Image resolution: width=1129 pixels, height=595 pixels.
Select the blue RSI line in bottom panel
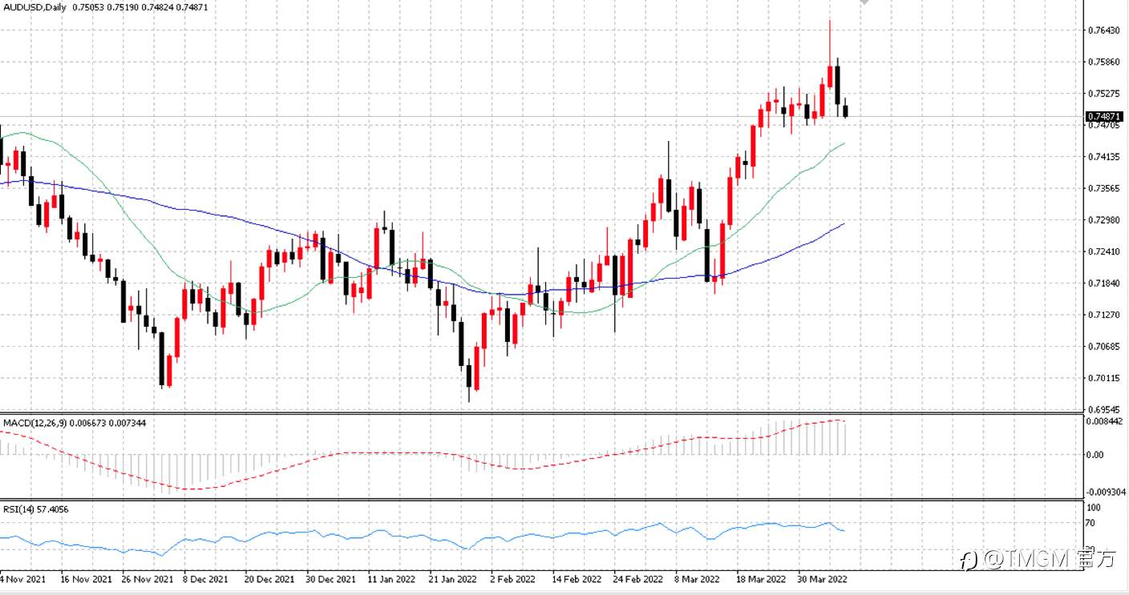pyautogui.click(x=401, y=534)
